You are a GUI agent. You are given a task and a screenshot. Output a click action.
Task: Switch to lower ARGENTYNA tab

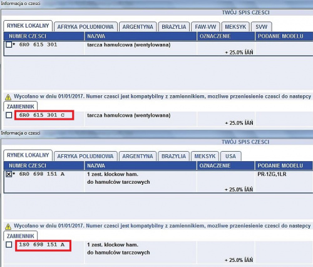tap(138, 156)
